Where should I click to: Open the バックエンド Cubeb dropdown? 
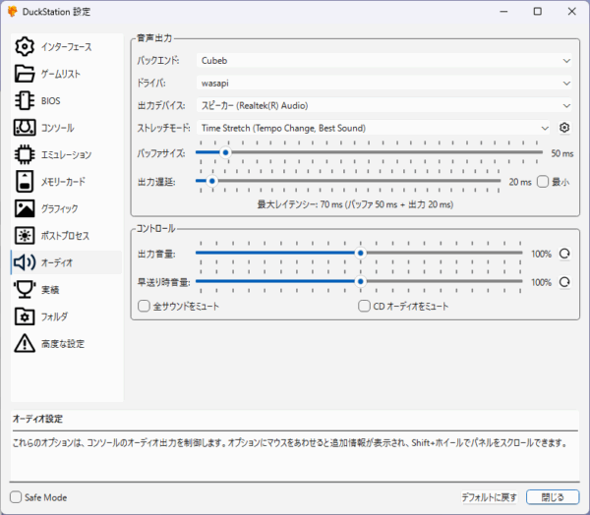click(x=383, y=61)
